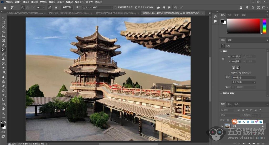Click the canvas width W field
Image resolution: width=269 pixels, height=145 pixels.
coord(236,57)
